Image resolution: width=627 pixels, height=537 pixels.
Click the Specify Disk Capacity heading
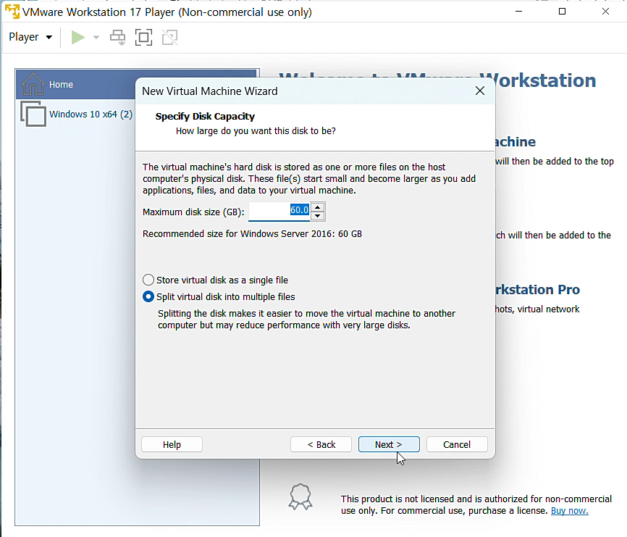pos(205,117)
